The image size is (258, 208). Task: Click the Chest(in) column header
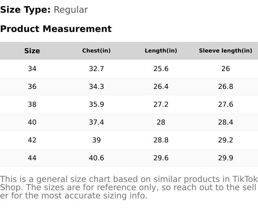point(96,51)
